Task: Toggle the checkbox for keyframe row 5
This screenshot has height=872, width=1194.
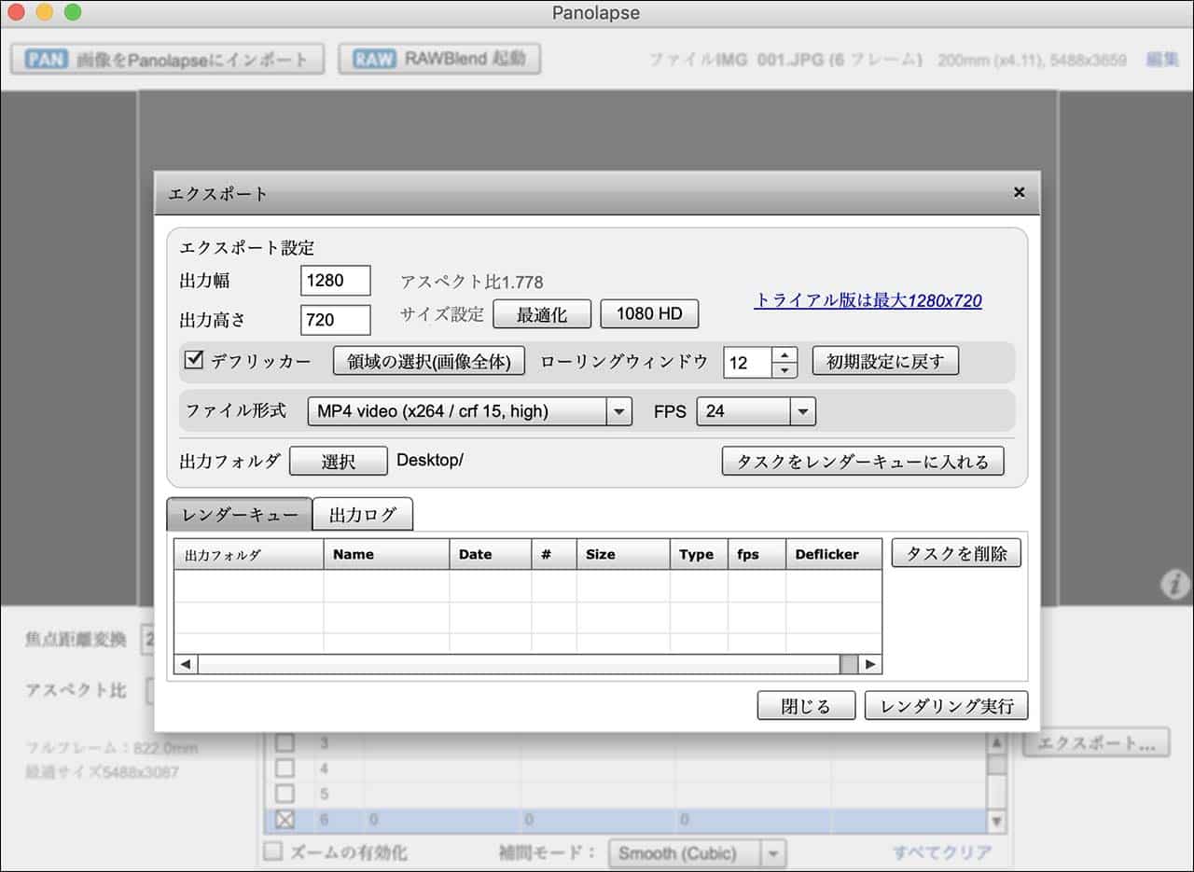Action: pos(285,795)
